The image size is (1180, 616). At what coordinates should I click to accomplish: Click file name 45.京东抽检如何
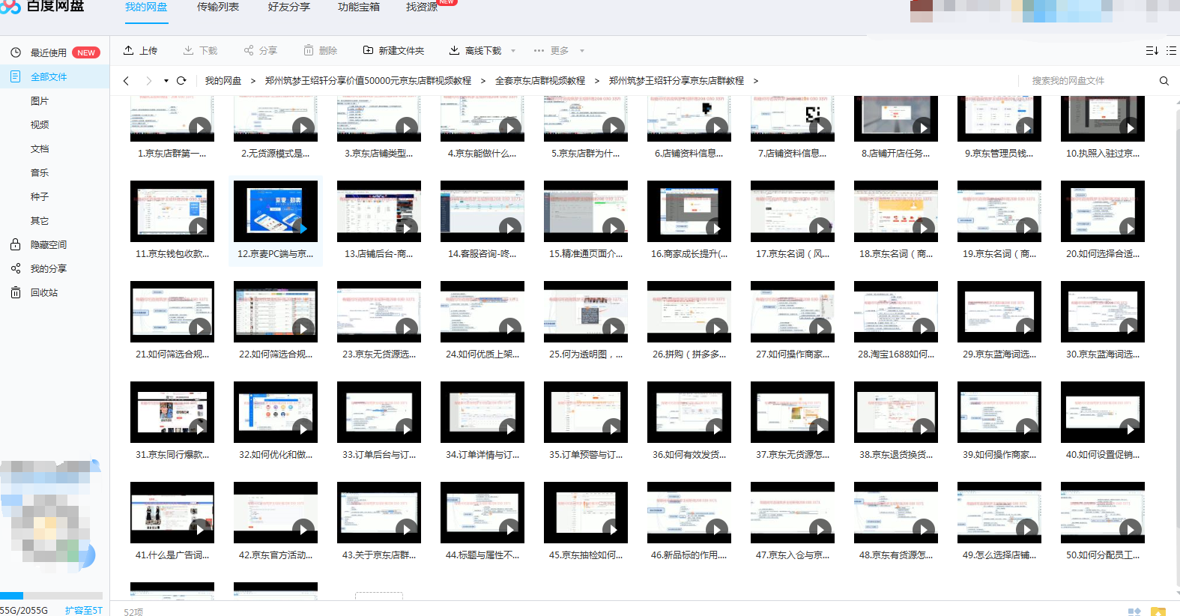(586, 555)
